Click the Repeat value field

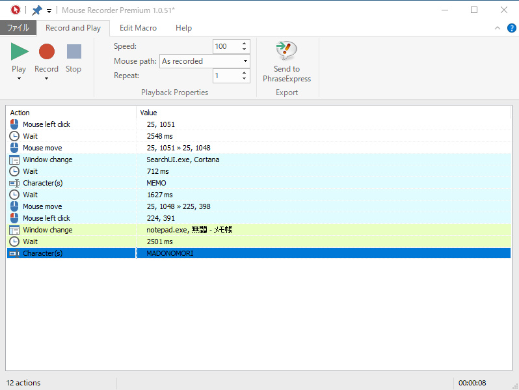pyautogui.click(x=226, y=76)
